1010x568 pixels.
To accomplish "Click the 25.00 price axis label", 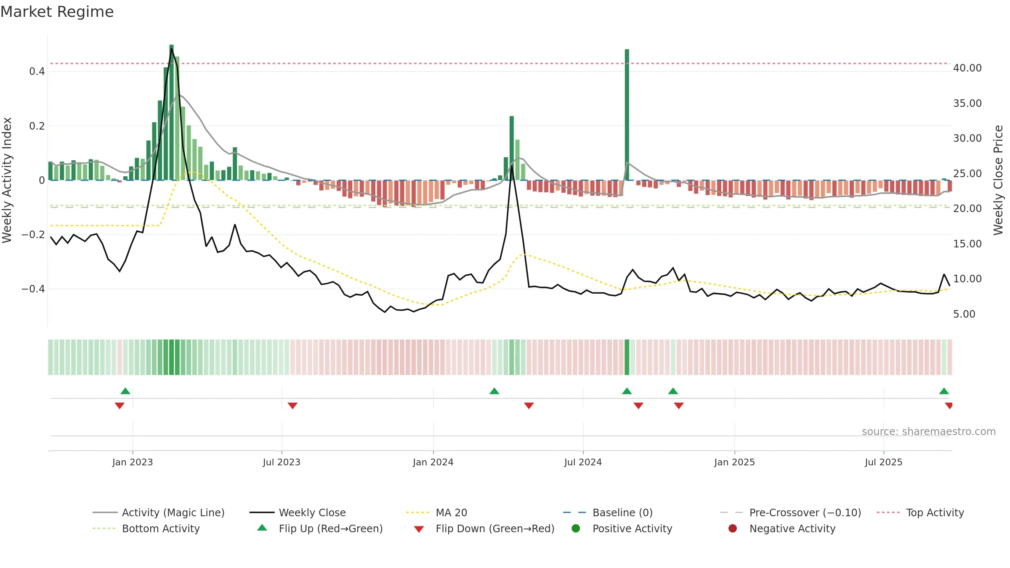I will (x=967, y=174).
